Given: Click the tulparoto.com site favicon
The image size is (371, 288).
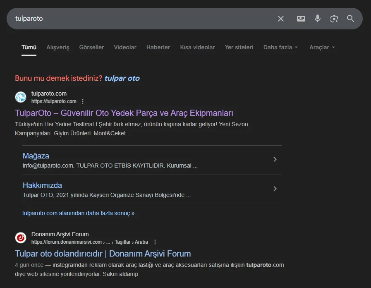Looking at the screenshot, I should 21,97.
